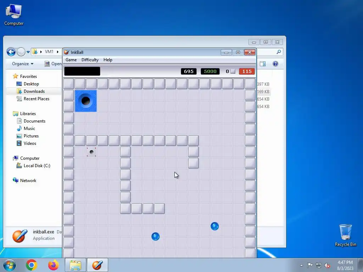Open the Organize dropdown in Explorer
Image resolution: width=363 pixels, height=272 pixels.
click(x=23, y=64)
